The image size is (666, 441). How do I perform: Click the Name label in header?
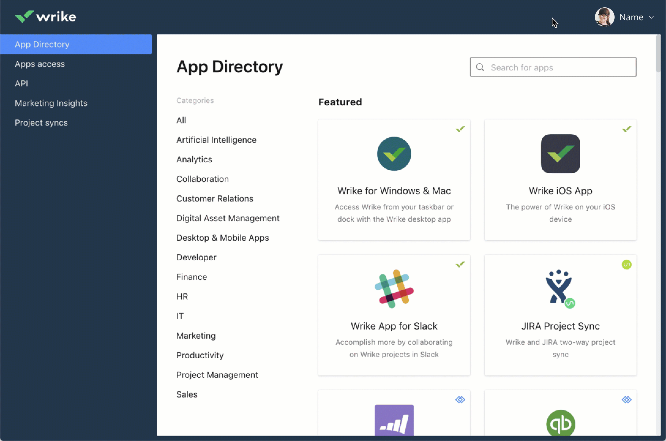click(631, 17)
